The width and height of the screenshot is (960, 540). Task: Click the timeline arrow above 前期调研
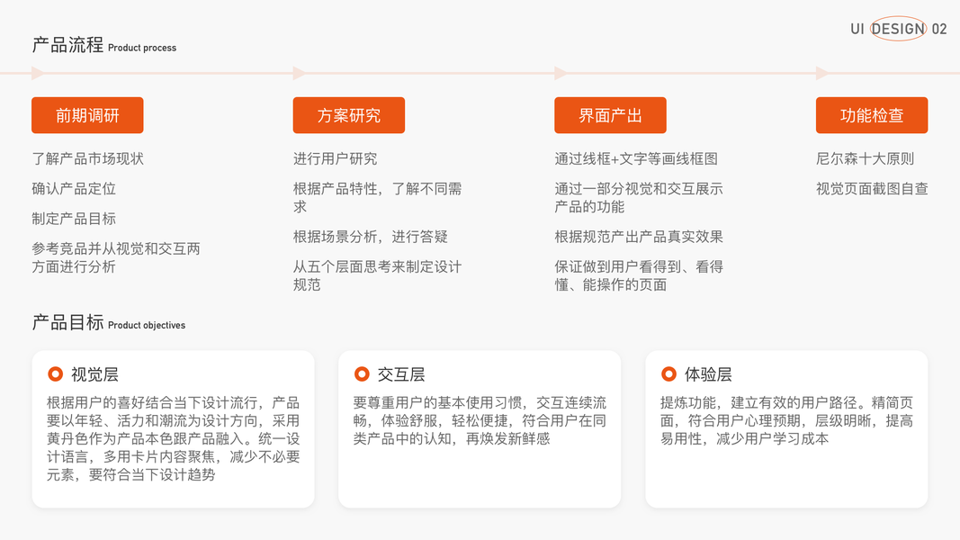coord(38,74)
